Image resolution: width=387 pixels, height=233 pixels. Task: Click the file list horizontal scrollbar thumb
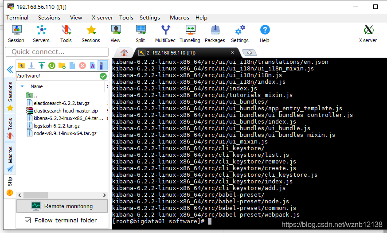tap(35, 195)
